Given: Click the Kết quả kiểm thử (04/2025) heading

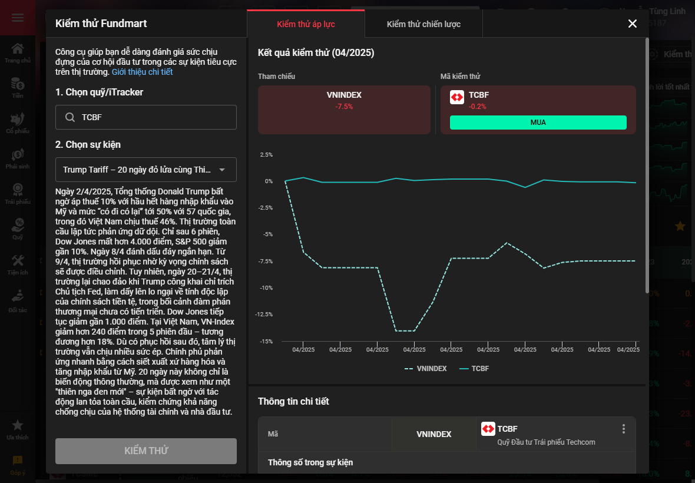Looking at the screenshot, I should 316,53.
